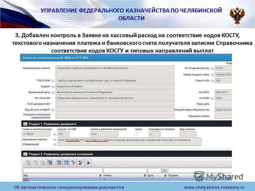Viewport: 255px width, 191px height.
Task: Click the empty Код объекта по ФАИП field
Action: click(115, 110)
